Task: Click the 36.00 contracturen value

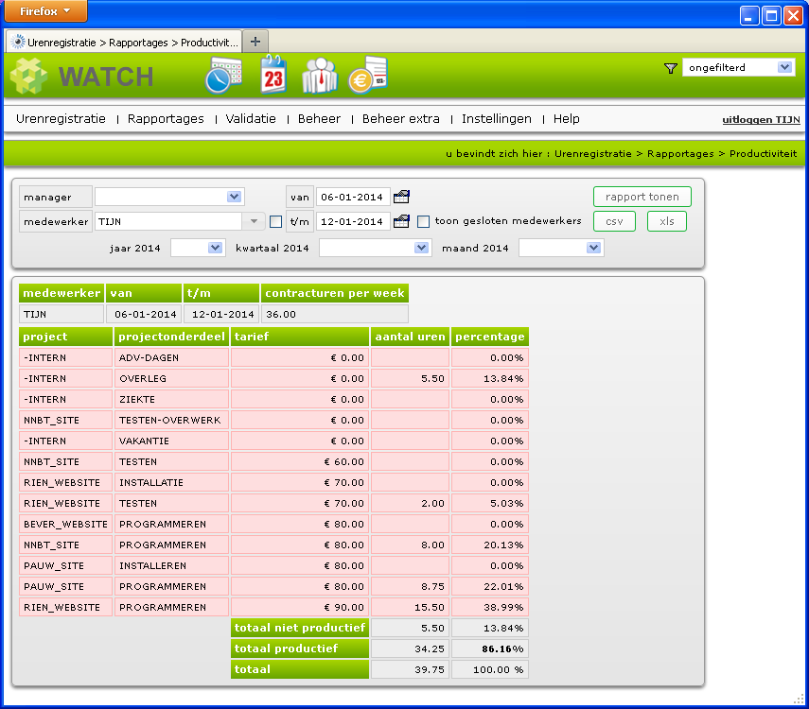Action: (335, 314)
